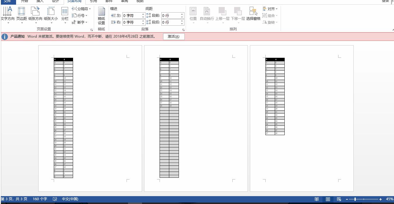Click the word count display showing 160 个字
394x204 pixels.
pyautogui.click(x=40, y=199)
